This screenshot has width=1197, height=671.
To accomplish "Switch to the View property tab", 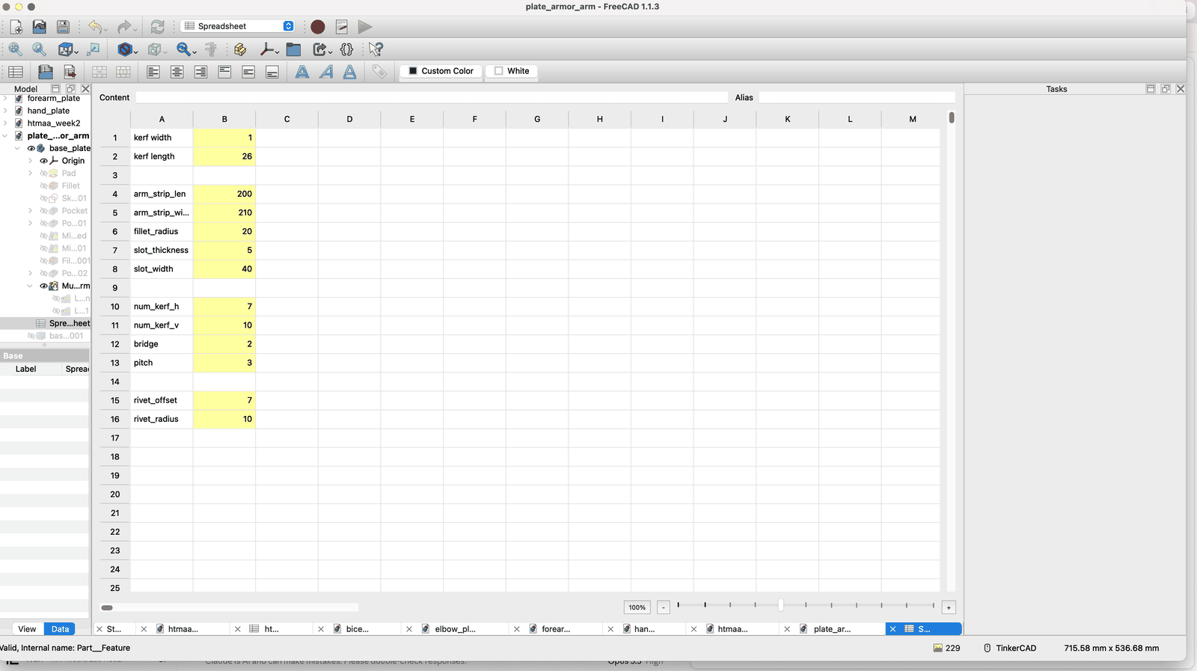I will tap(27, 629).
